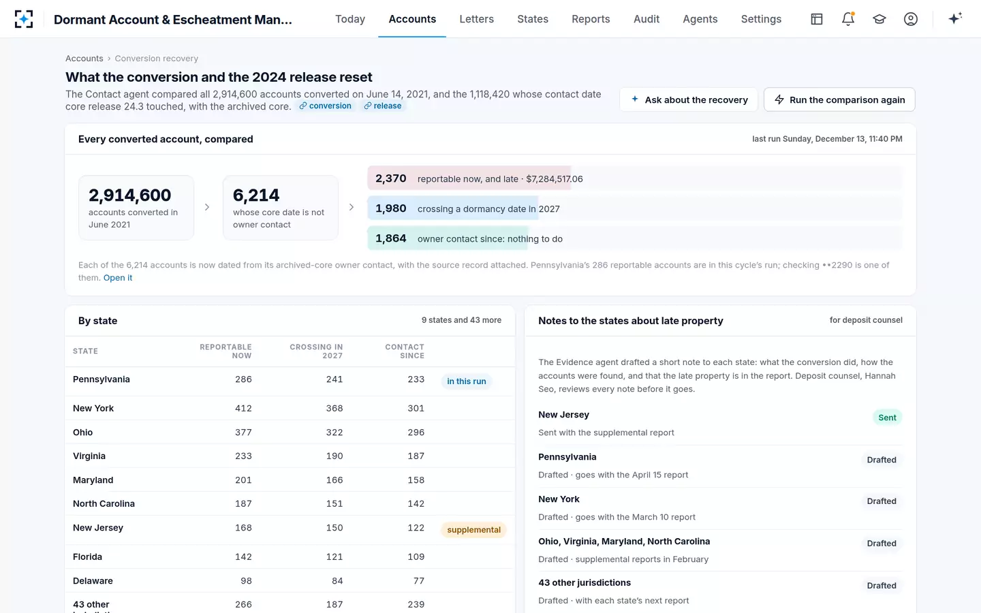Select the 6,214 core date card
Screen dimensions: 981x613
[281, 208]
